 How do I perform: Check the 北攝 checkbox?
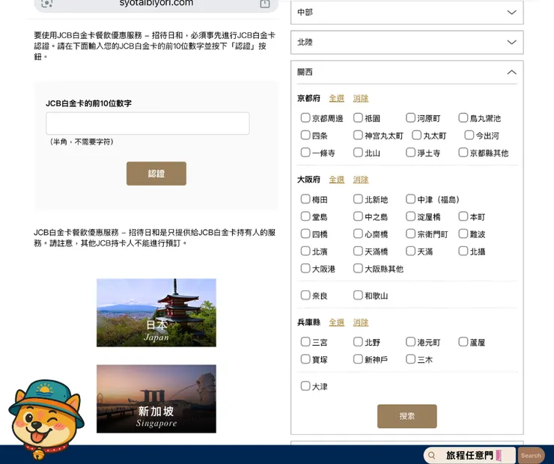click(463, 251)
